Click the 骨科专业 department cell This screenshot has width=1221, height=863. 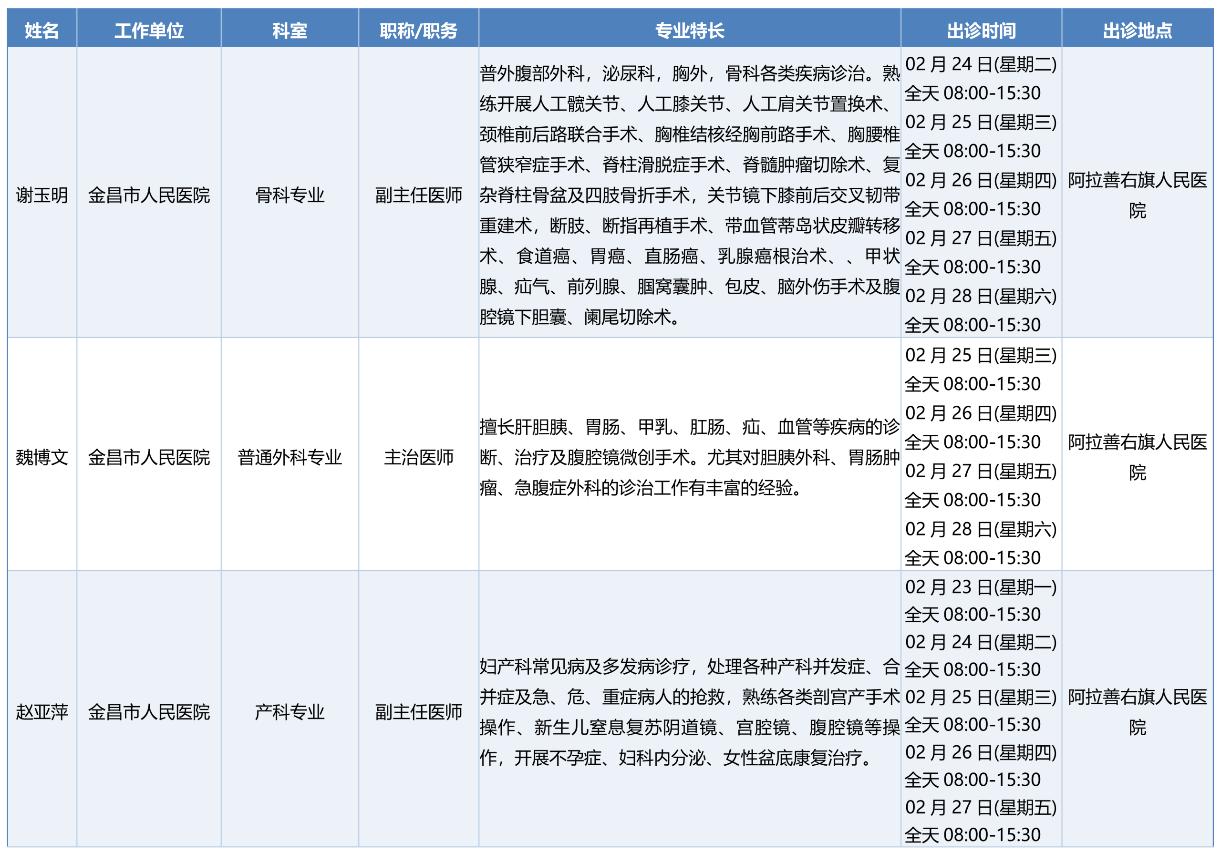click(290, 195)
